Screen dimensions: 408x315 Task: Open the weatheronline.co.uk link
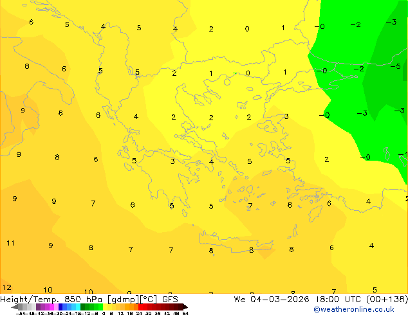354,309
